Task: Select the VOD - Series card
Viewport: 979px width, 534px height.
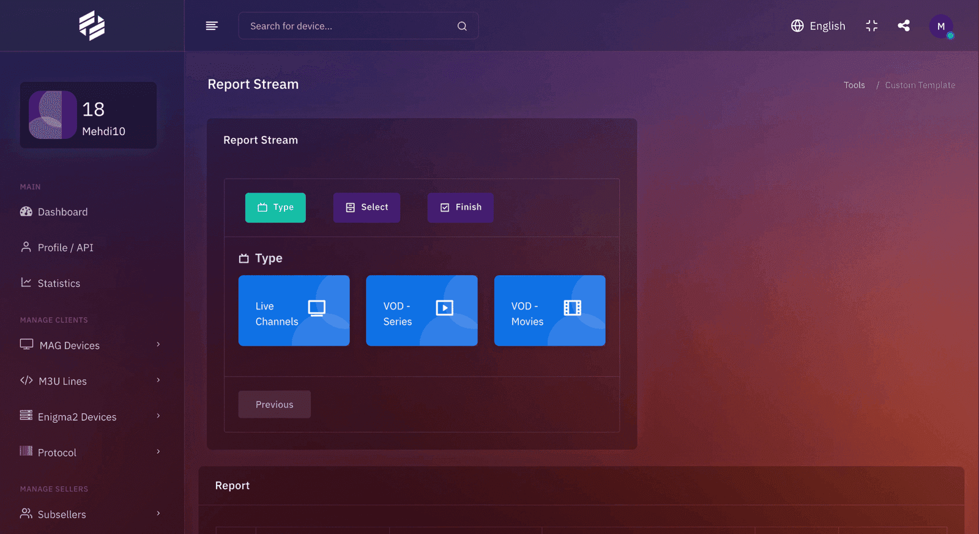Action: (422, 311)
